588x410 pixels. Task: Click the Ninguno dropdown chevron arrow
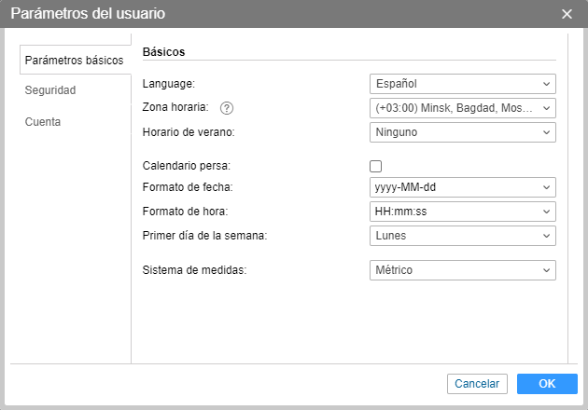(546, 132)
